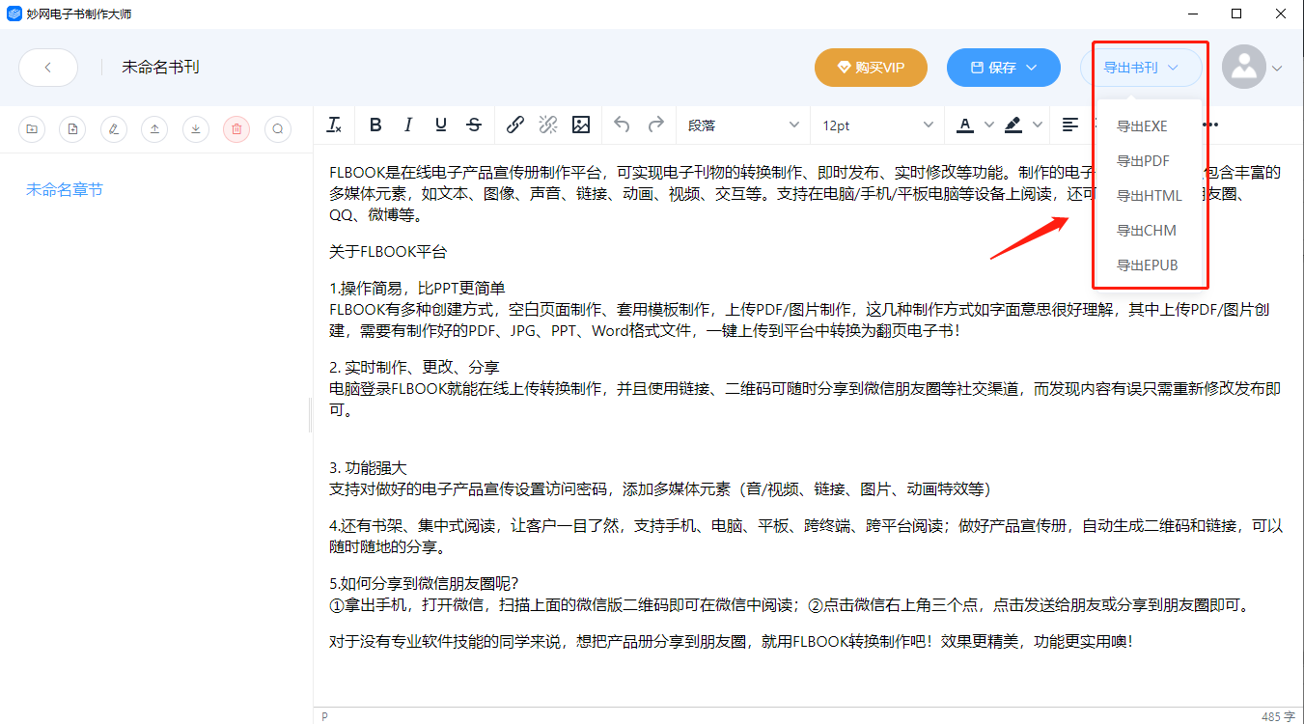Open the search magnifier icon in sidebar
The height and width of the screenshot is (724, 1304).
(x=278, y=128)
